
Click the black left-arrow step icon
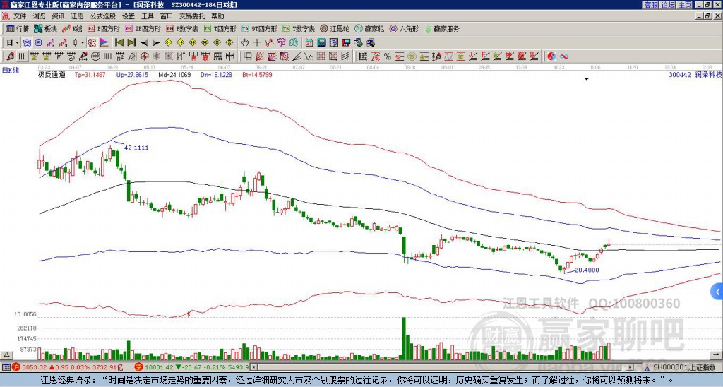[144, 43]
